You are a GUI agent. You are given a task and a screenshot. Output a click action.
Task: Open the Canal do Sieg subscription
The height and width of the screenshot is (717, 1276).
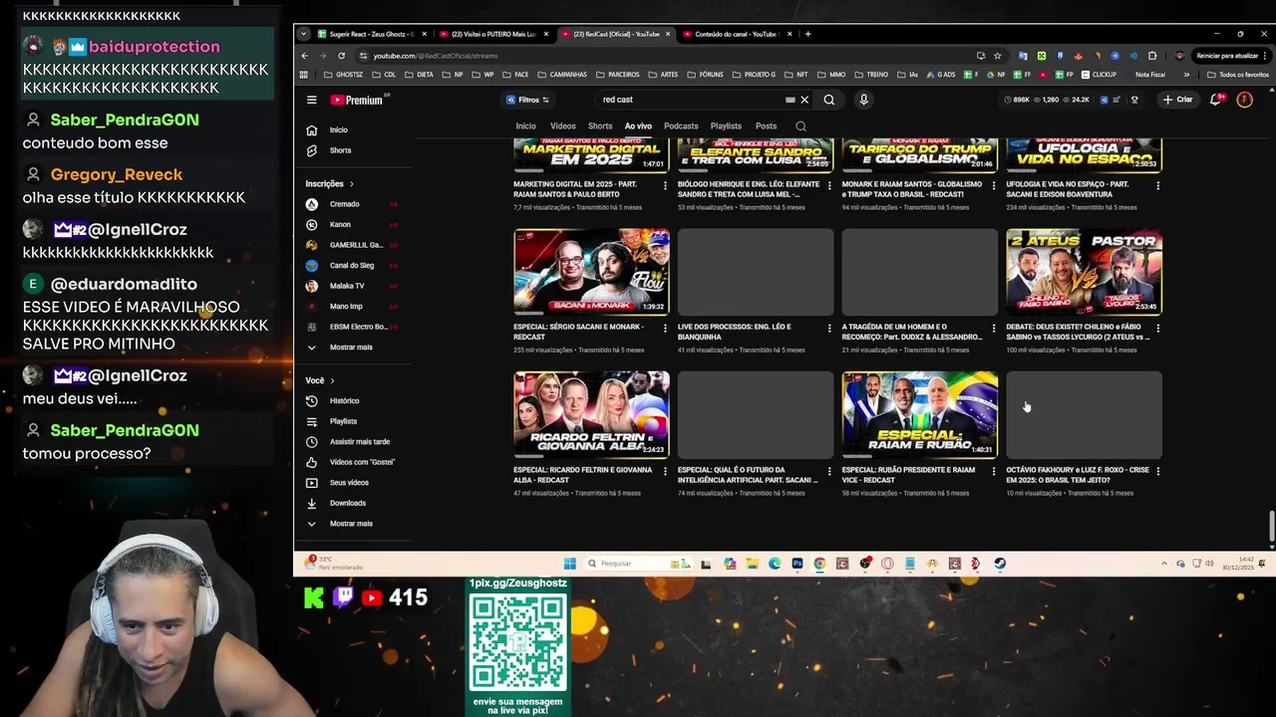pos(351,265)
